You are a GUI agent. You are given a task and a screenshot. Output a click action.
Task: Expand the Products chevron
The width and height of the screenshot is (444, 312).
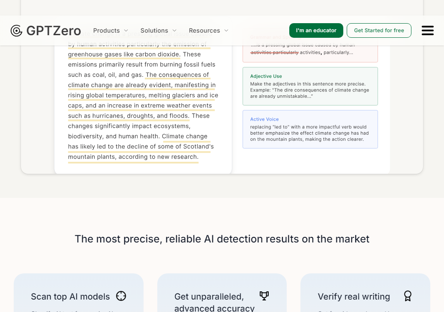(x=126, y=30)
